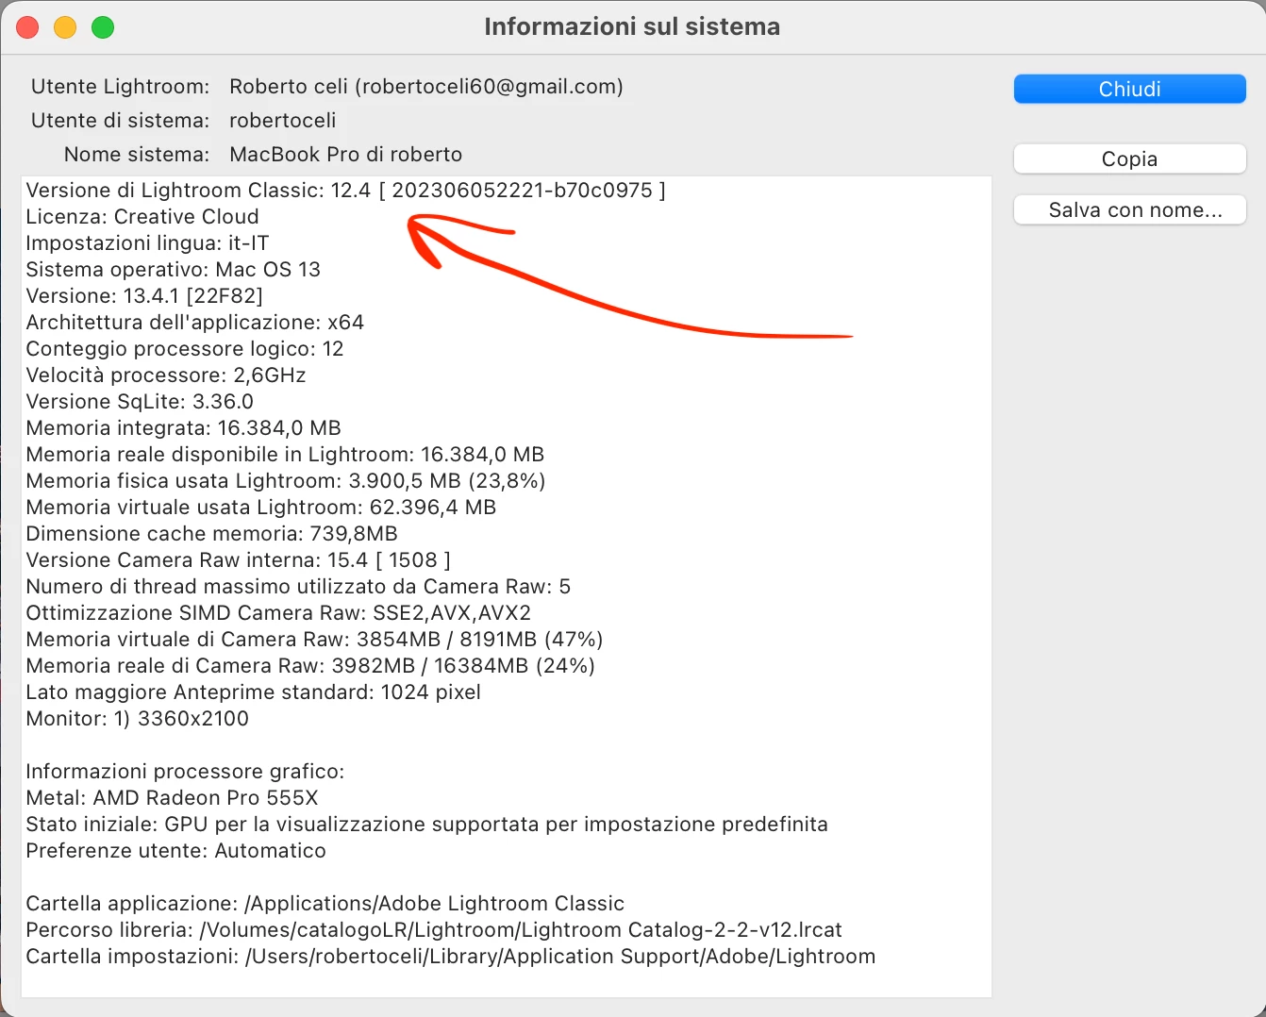The image size is (1266, 1017).
Task: Open the Salva con nome… save dialog
Action: [x=1129, y=209]
